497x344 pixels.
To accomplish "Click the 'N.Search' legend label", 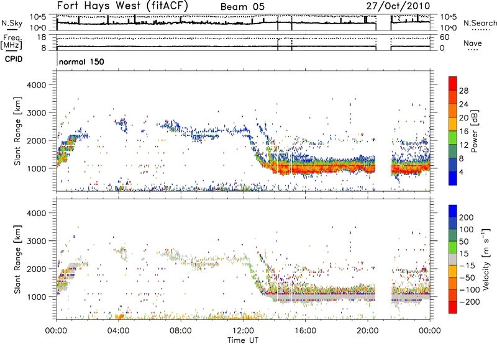I will 480,23.
